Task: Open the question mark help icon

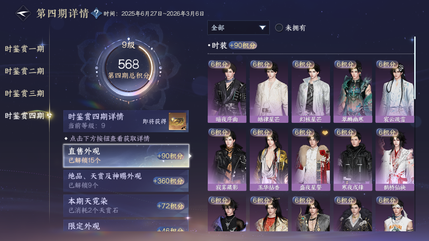Action: pyautogui.click(x=97, y=14)
